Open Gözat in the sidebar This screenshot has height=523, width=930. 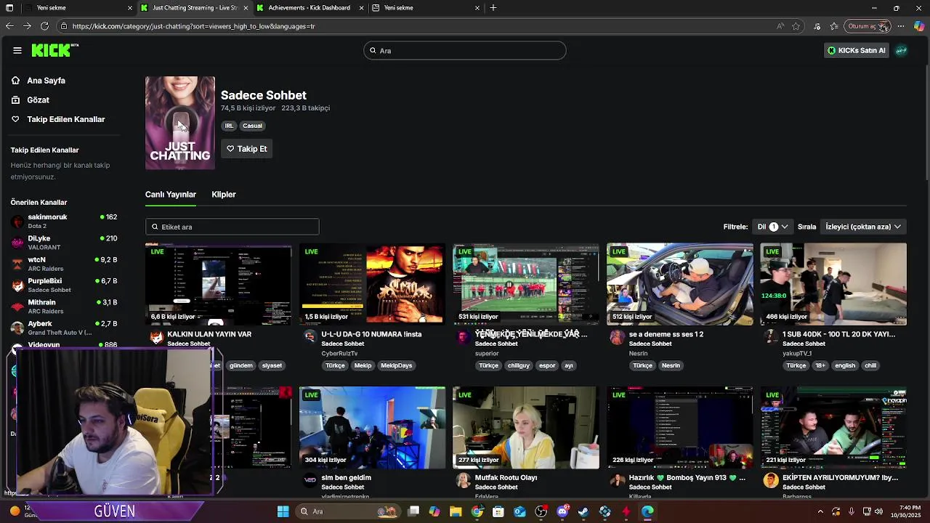[38, 100]
